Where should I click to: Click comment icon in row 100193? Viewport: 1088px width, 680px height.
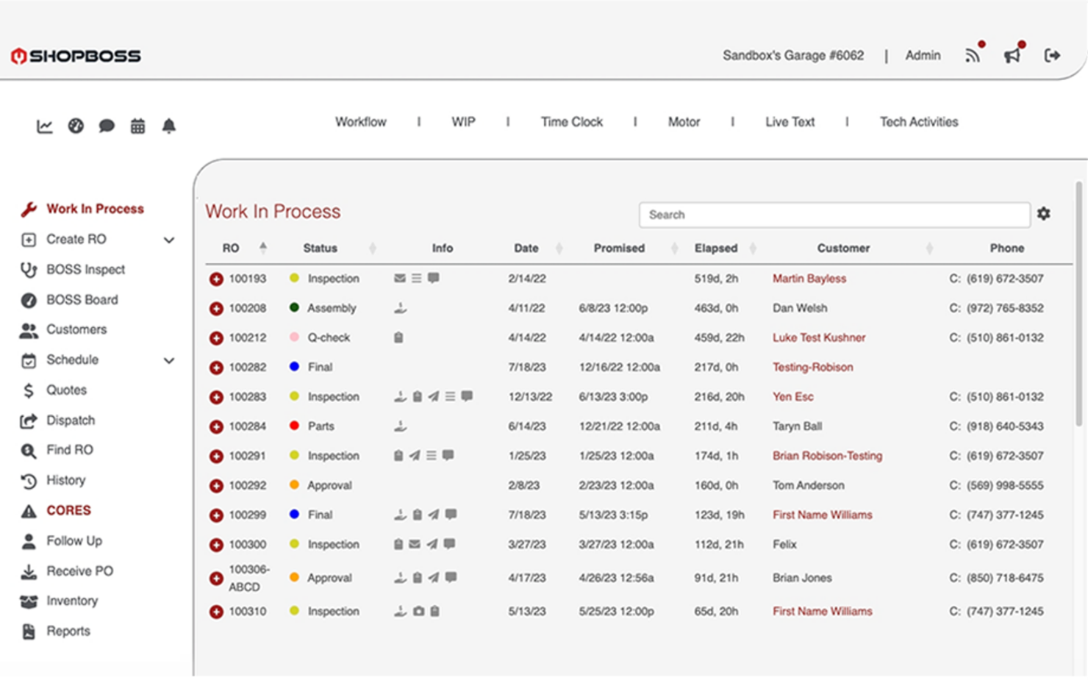pyautogui.click(x=434, y=278)
